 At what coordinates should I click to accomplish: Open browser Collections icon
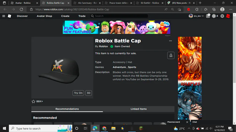(214, 9)
